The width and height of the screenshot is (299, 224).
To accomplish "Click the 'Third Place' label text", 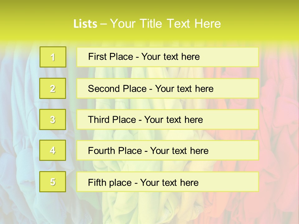I will click(112, 120).
